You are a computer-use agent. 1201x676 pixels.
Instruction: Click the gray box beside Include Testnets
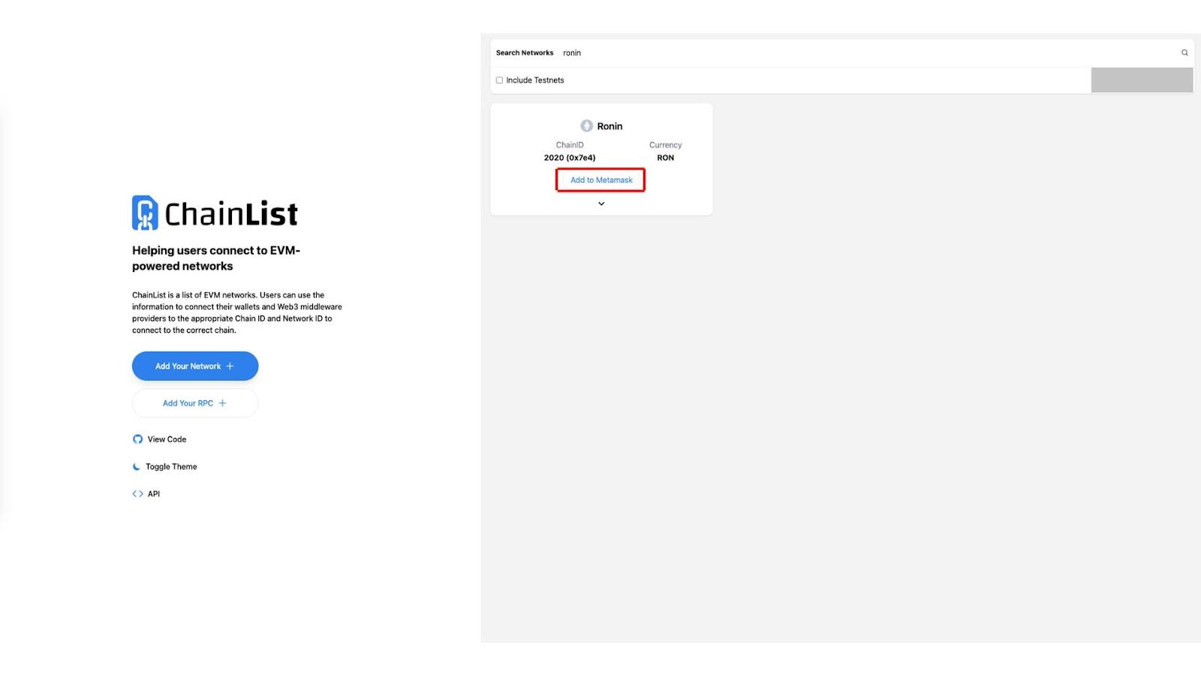(1142, 80)
